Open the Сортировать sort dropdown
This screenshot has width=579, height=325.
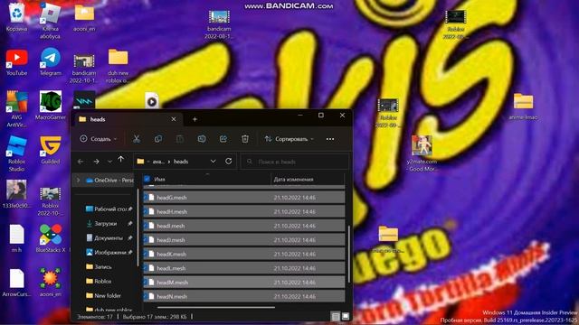pyautogui.click(x=289, y=139)
